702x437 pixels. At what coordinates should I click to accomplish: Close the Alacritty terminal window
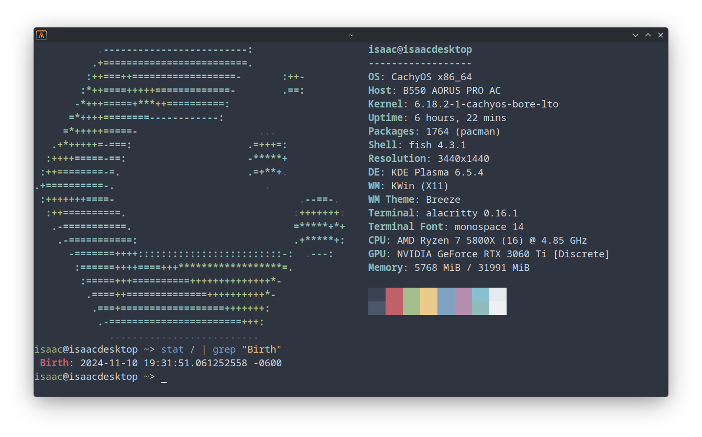pyautogui.click(x=661, y=35)
